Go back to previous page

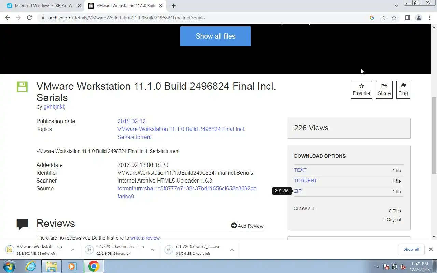8,18
